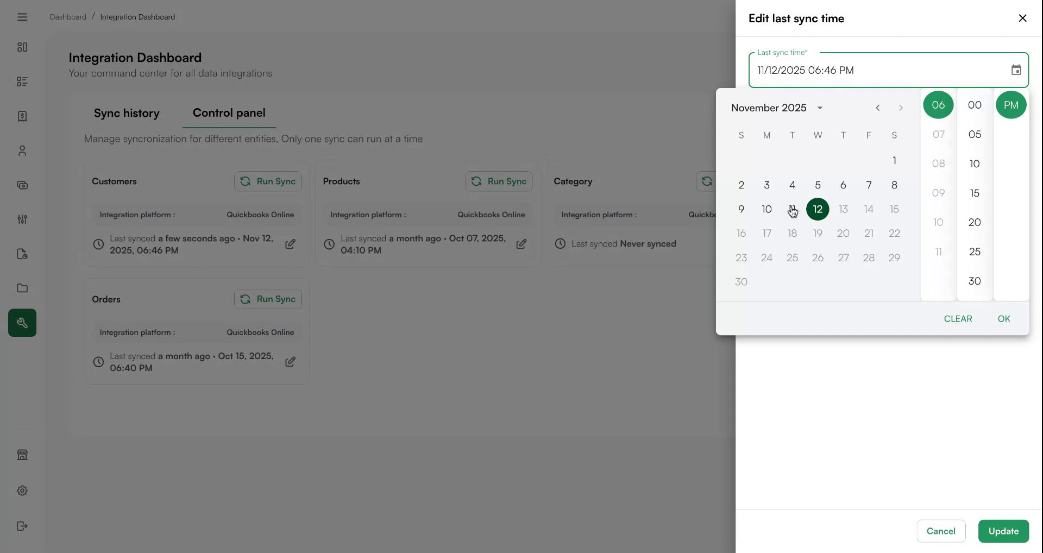Select the wrench integrations icon in sidebar
The height and width of the screenshot is (553, 1043).
22,322
